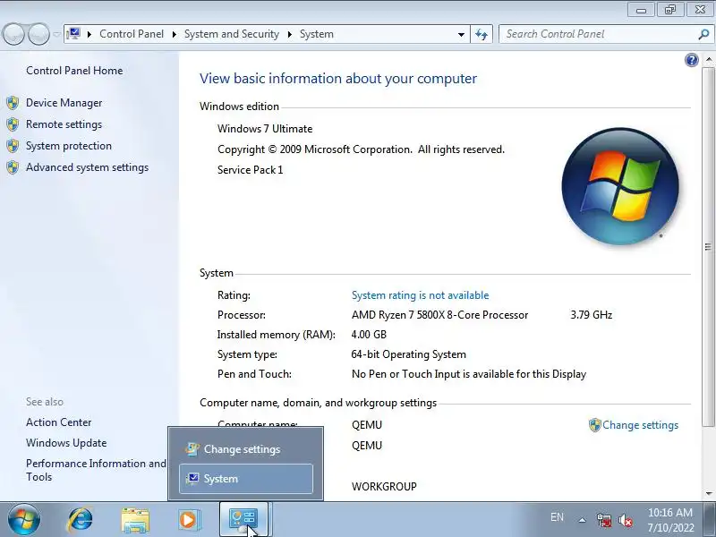Expand the arrow after Control Panel breadcrumb
This screenshot has height=537, width=716.
(x=174, y=34)
